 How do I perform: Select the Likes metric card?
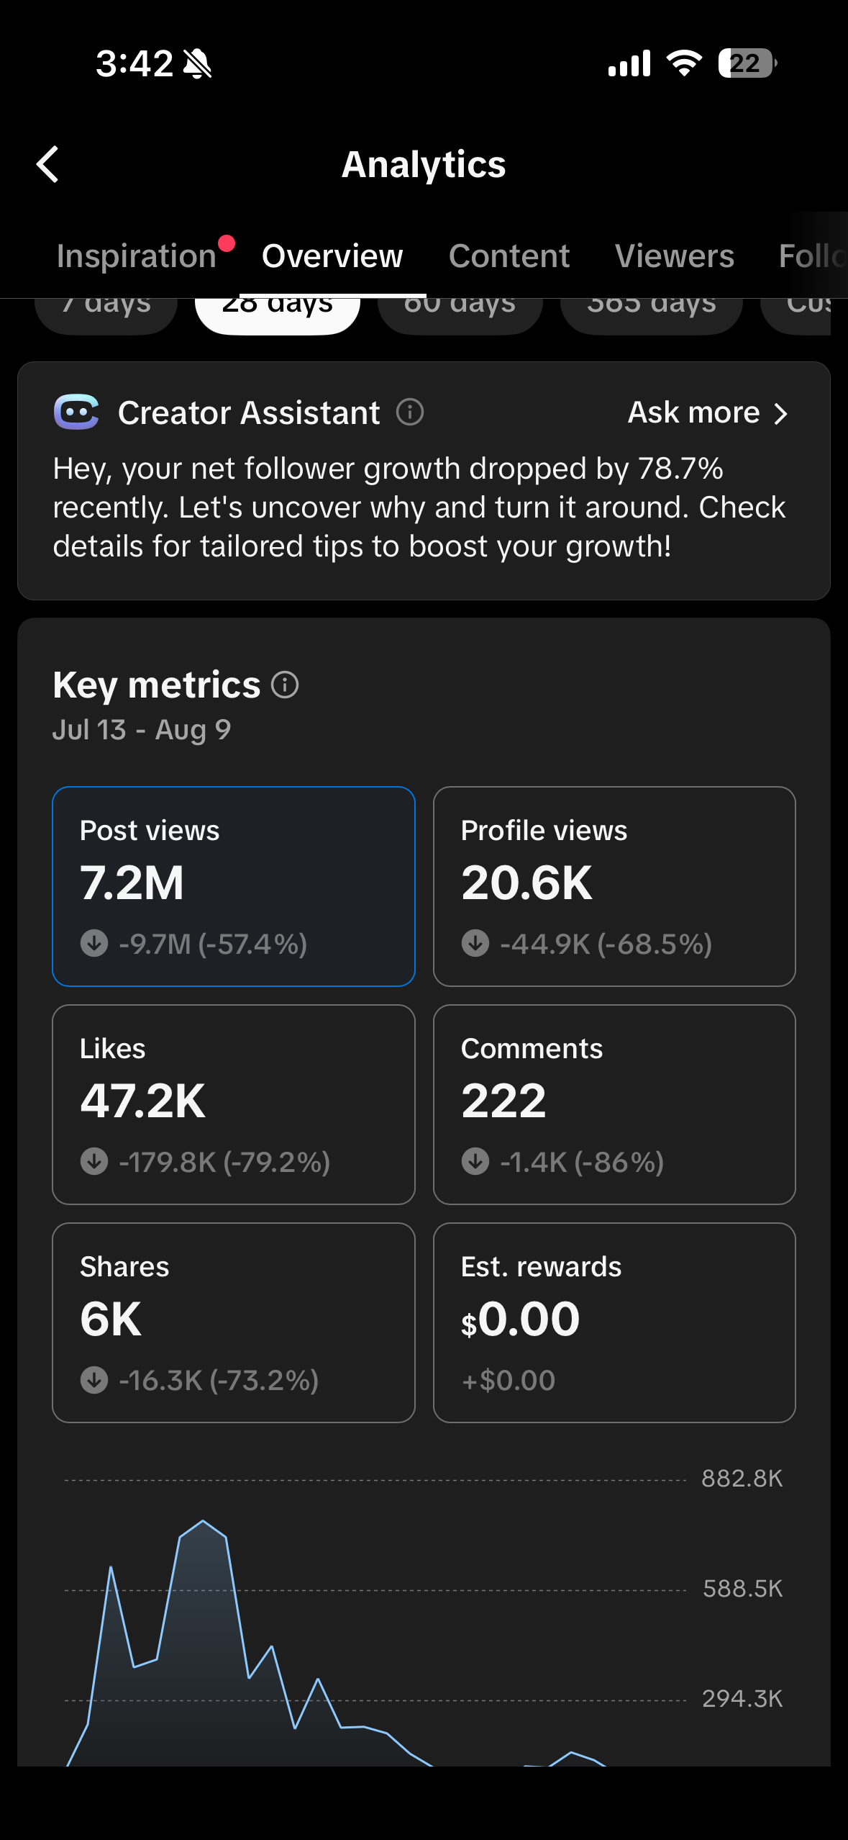point(234,1104)
